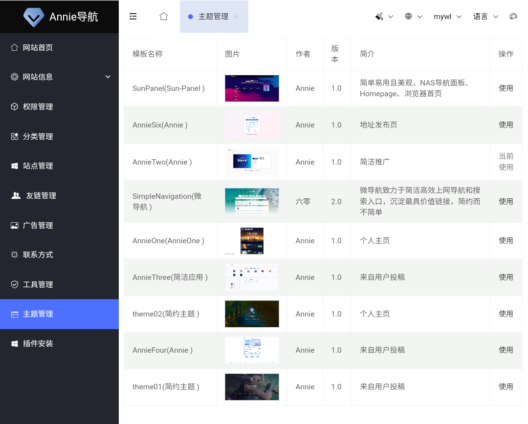Go to 广告管理 in the sidebar
Screen dimensions: 528x424
pyautogui.click(x=38, y=226)
